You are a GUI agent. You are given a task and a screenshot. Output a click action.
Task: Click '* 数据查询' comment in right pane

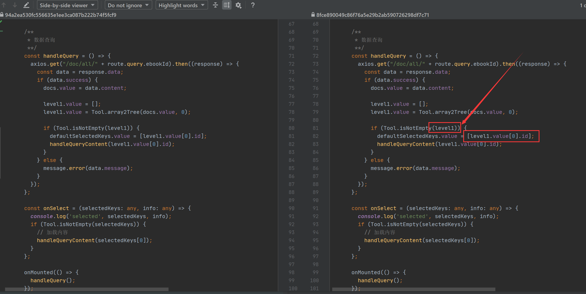pos(368,40)
